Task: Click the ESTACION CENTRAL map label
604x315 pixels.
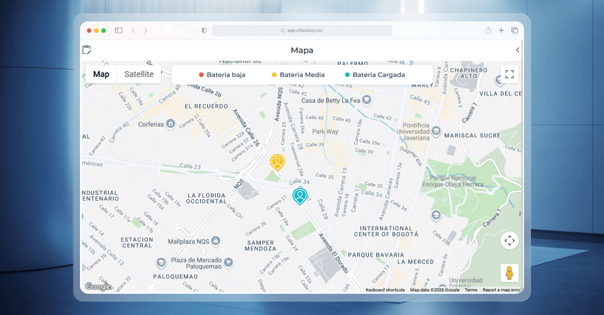Action: coord(137,243)
